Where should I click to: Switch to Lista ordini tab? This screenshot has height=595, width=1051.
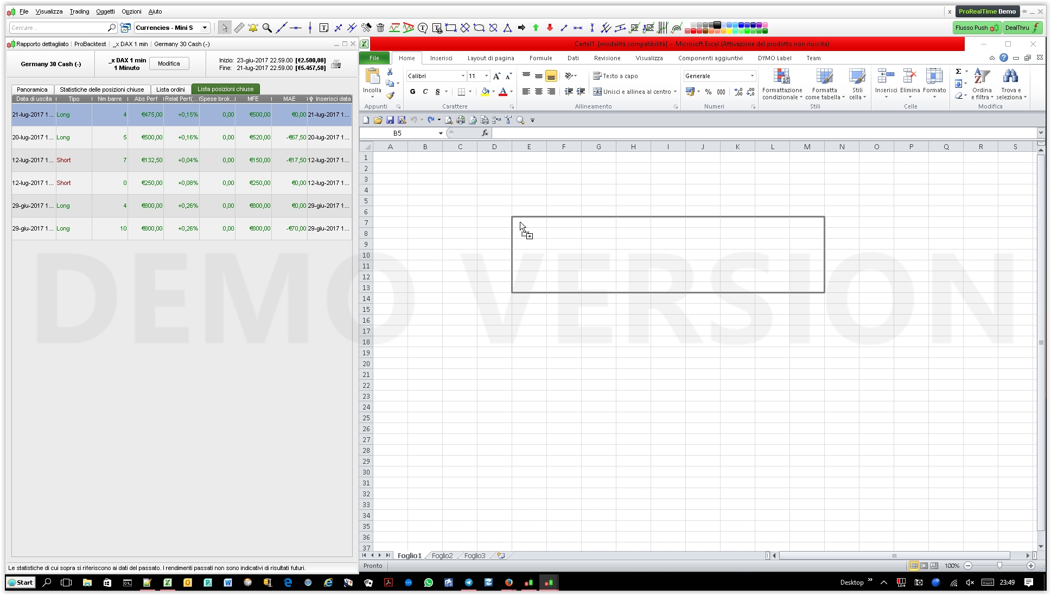tap(170, 89)
